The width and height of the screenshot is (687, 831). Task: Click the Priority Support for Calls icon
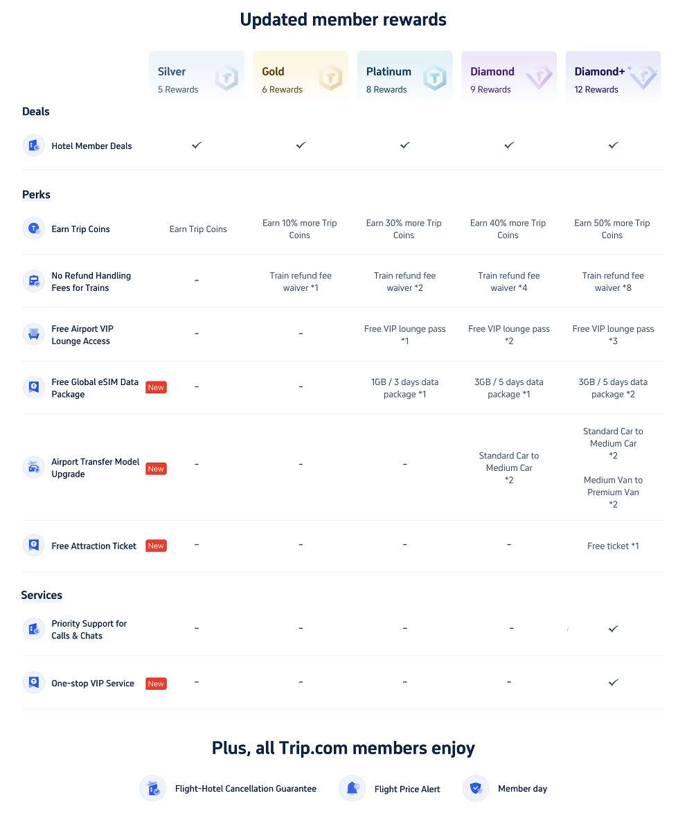34,629
